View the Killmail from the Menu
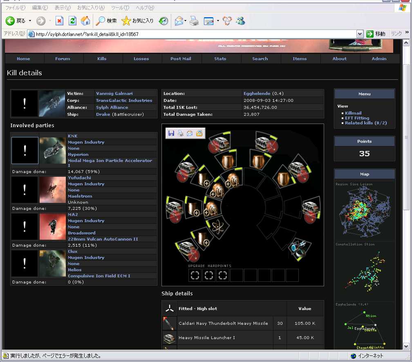 353,113
